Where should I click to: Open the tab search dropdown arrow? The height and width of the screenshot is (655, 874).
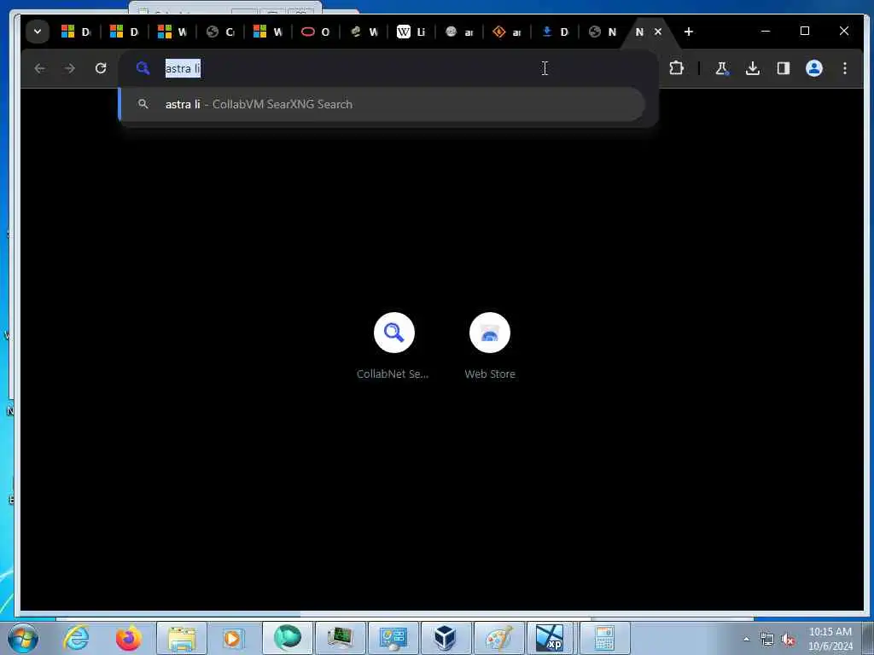click(x=38, y=32)
